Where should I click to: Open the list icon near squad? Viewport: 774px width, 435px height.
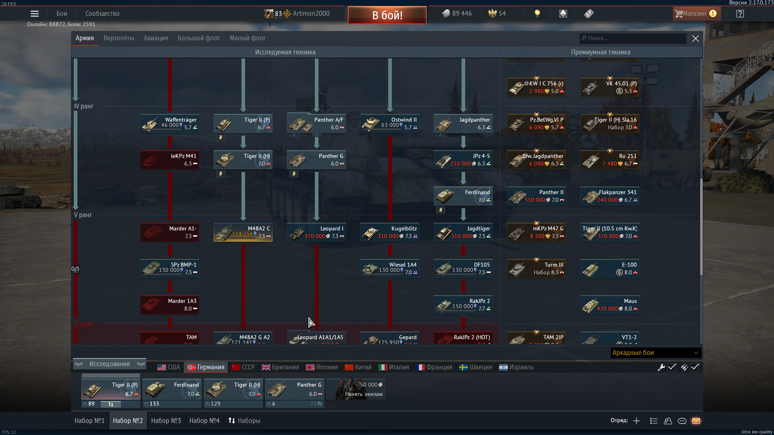654,421
